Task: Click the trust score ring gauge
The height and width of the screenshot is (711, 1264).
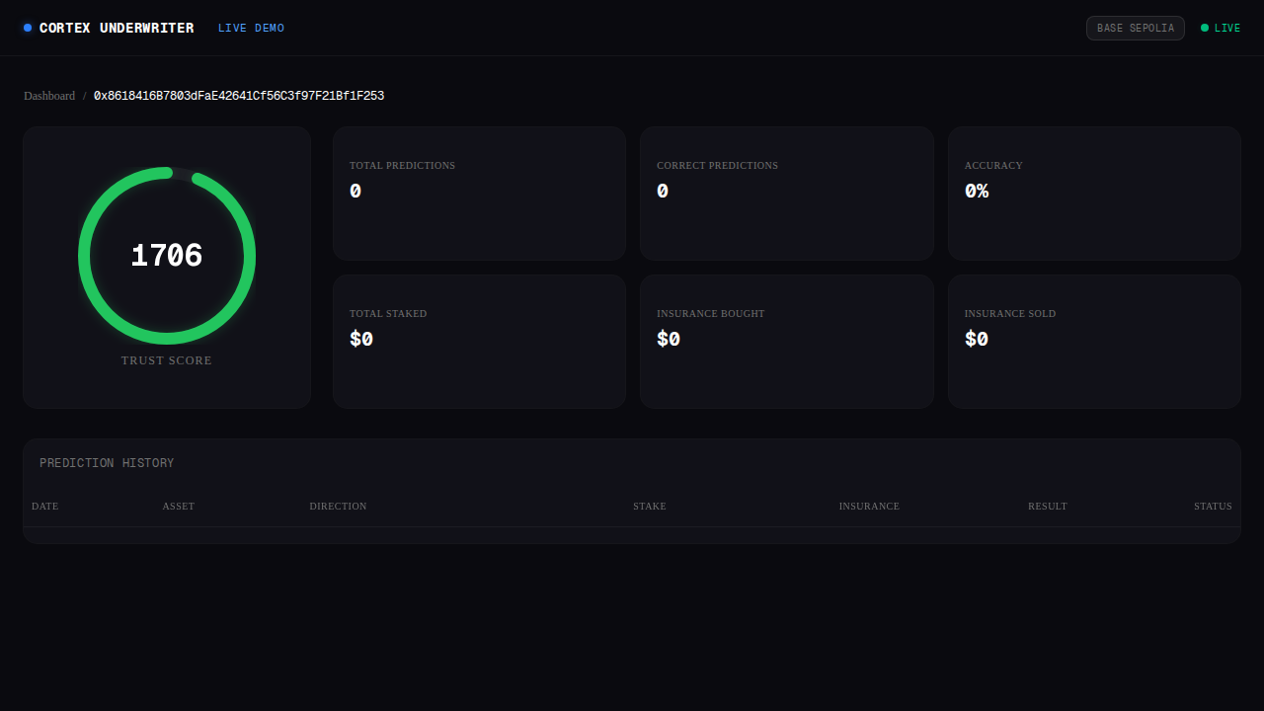Action: (x=167, y=256)
